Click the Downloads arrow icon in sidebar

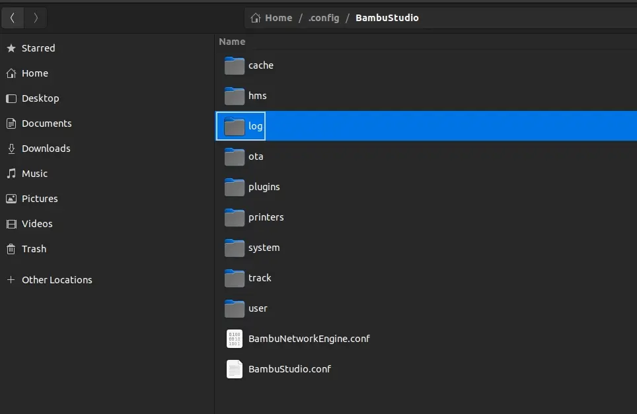point(11,149)
